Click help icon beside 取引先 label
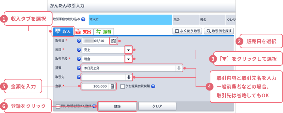The image size is (283, 113). 79,77
